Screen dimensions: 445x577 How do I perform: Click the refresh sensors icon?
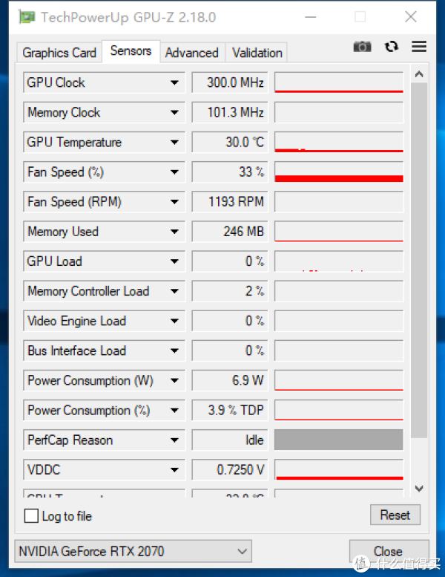pos(392,47)
